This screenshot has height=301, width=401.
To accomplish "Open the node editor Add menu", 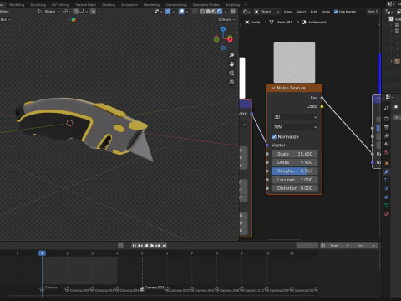I will [x=313, y=12].
